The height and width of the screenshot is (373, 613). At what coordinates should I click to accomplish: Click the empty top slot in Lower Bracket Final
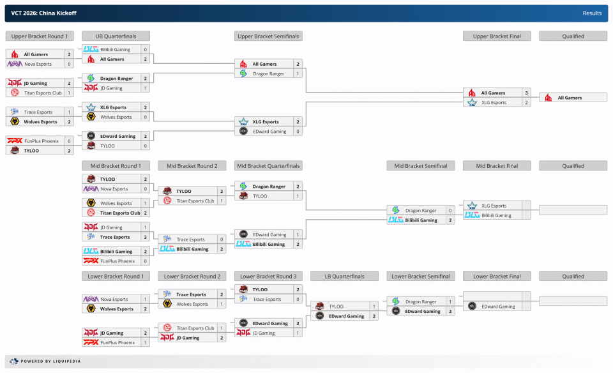pos(497,296)
